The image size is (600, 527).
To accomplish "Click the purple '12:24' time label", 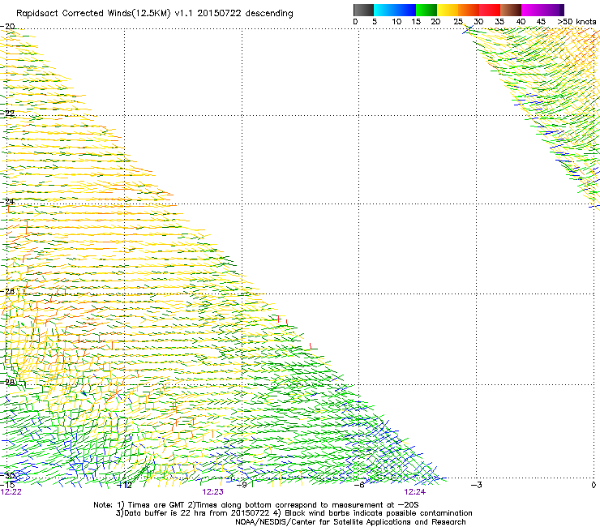I will coord(415,492).
